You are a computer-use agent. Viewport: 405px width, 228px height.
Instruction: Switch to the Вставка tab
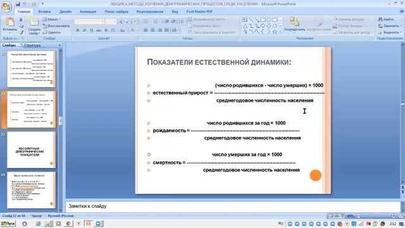44,11
